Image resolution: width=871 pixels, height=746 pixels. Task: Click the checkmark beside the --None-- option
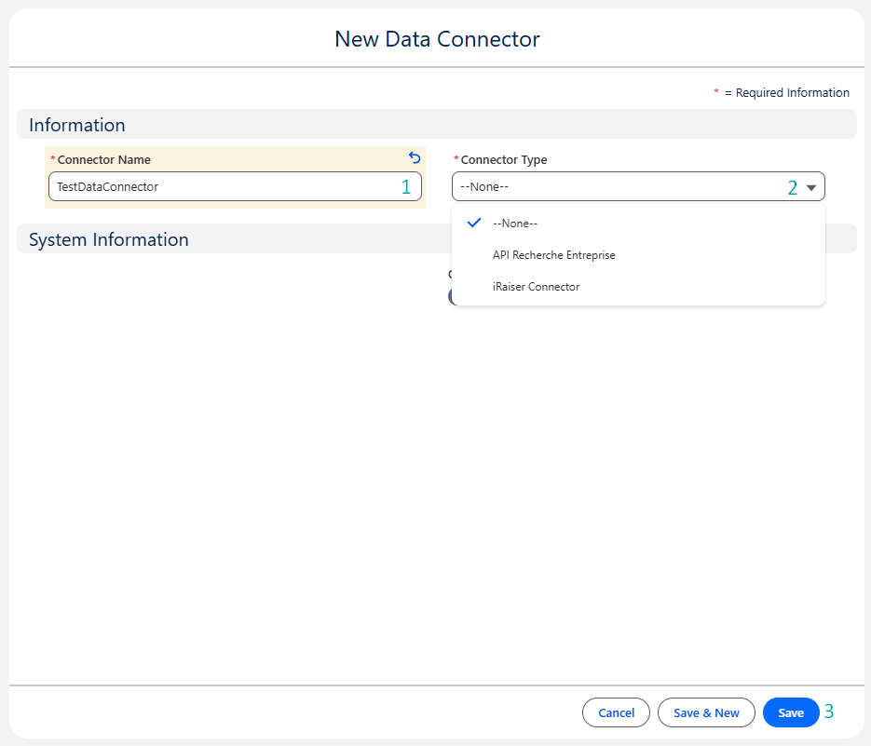[474, 223]
